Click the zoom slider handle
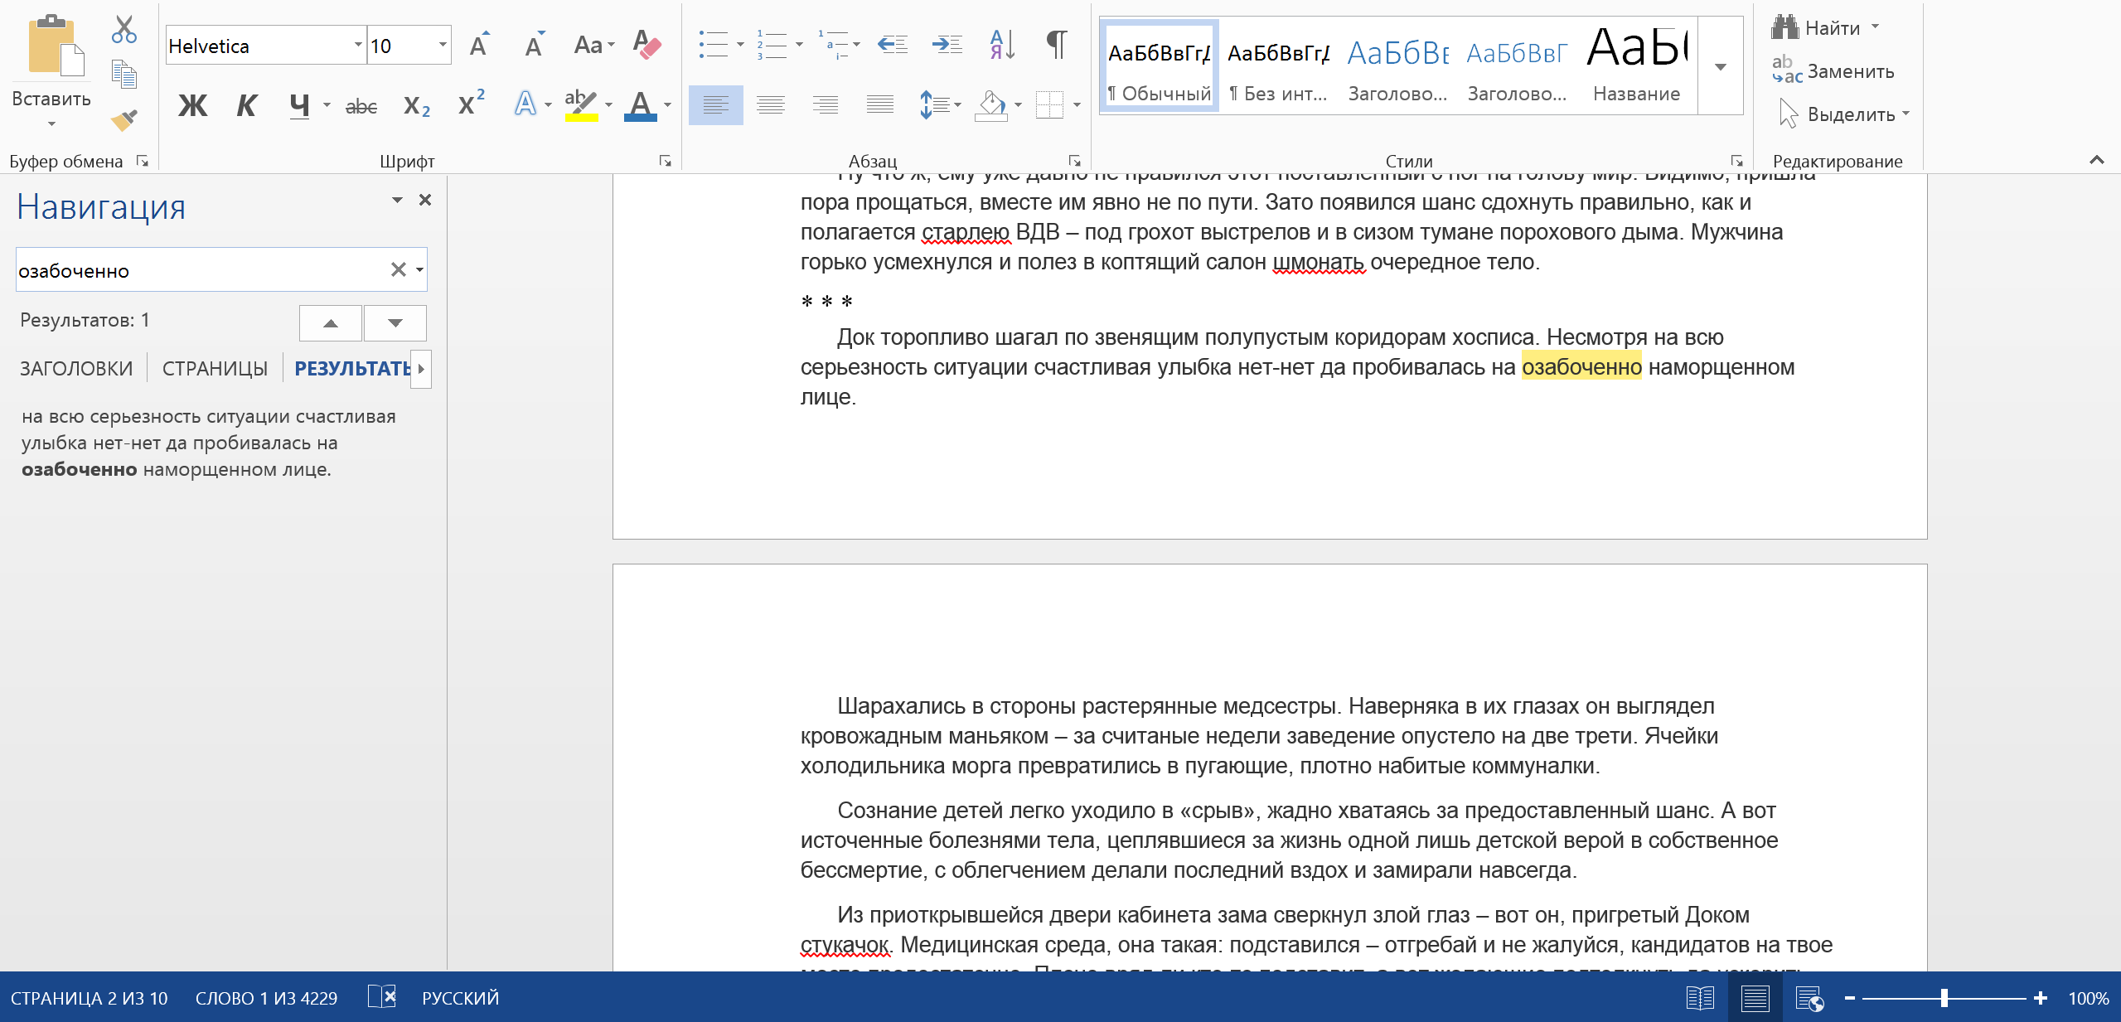 [x=1944, y=998]
